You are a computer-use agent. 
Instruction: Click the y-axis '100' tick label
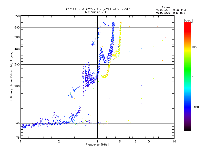[x=17, y=123]
